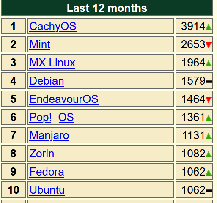Select the 1062 value in Fedora's row
Screen dimensions: 217x203
click(x=193, y=172)
